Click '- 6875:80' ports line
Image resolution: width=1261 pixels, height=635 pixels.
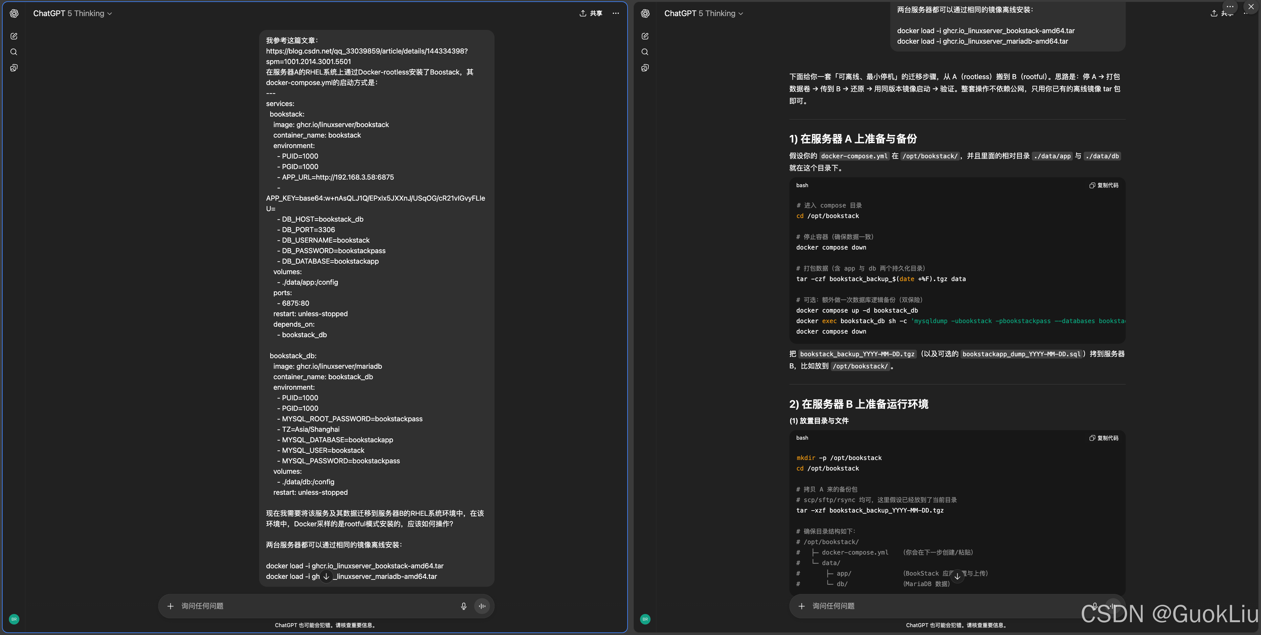point(293,304)
